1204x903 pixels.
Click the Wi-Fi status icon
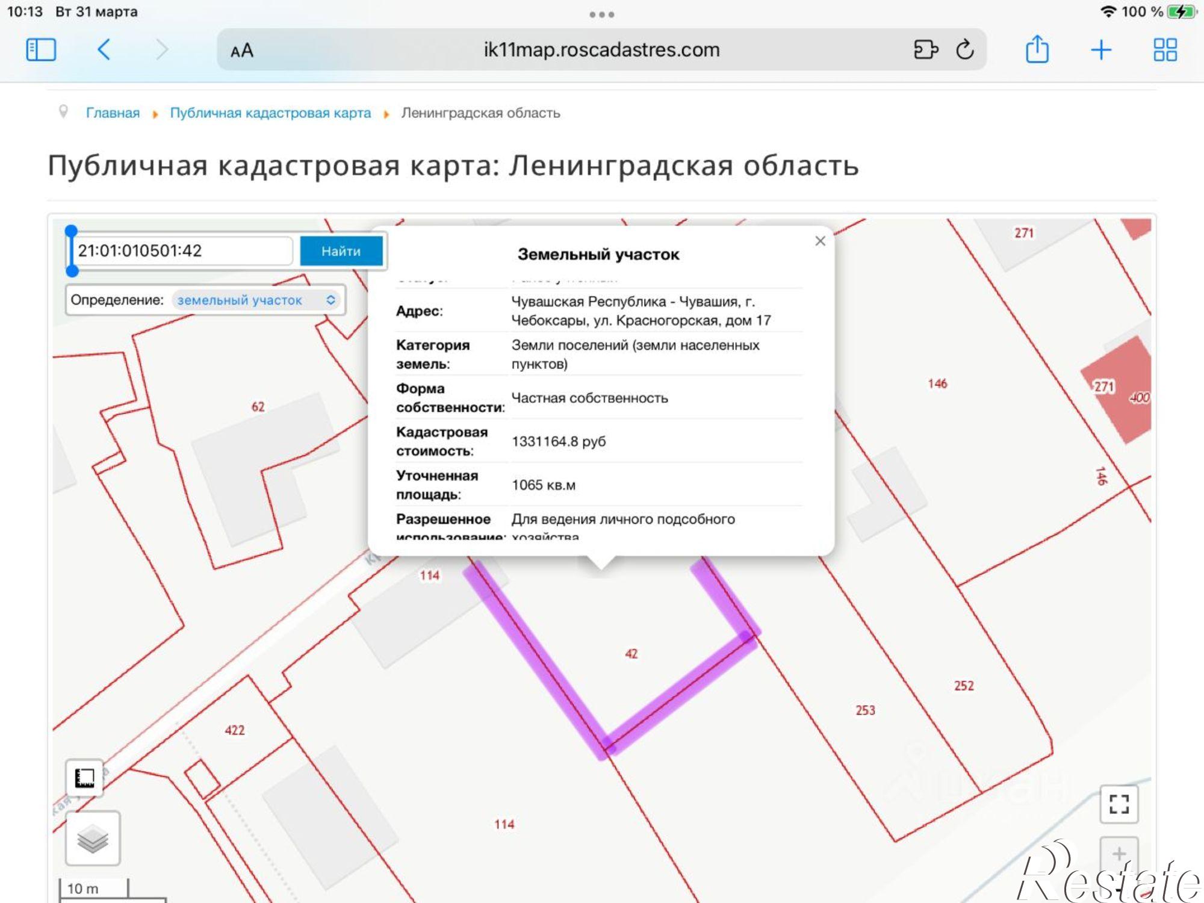[x=1108, y=11]
